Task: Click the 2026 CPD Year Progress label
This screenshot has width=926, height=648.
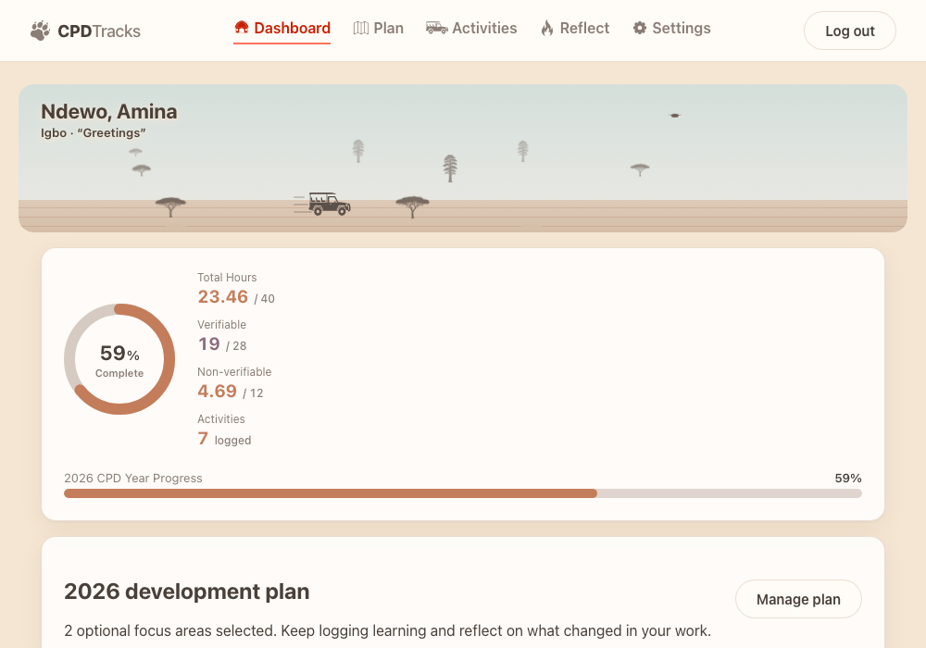Action: (x=132, y=478)
